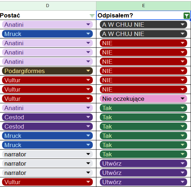Expand the first Cestod dropdown arrow
This screenshot has height=187, width=191.
click(88, 117)
